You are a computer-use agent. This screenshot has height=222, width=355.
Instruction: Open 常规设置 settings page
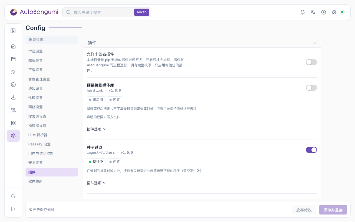[52, 51]
